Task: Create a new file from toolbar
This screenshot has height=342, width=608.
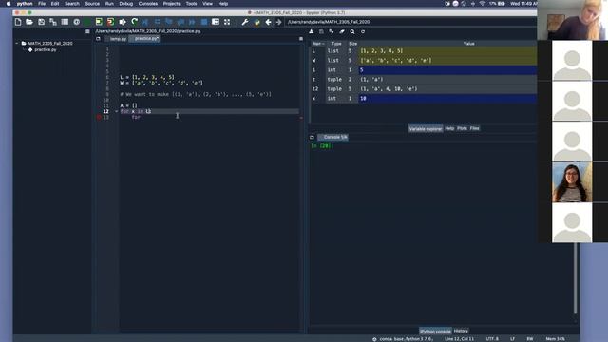Action: point(18,22)
